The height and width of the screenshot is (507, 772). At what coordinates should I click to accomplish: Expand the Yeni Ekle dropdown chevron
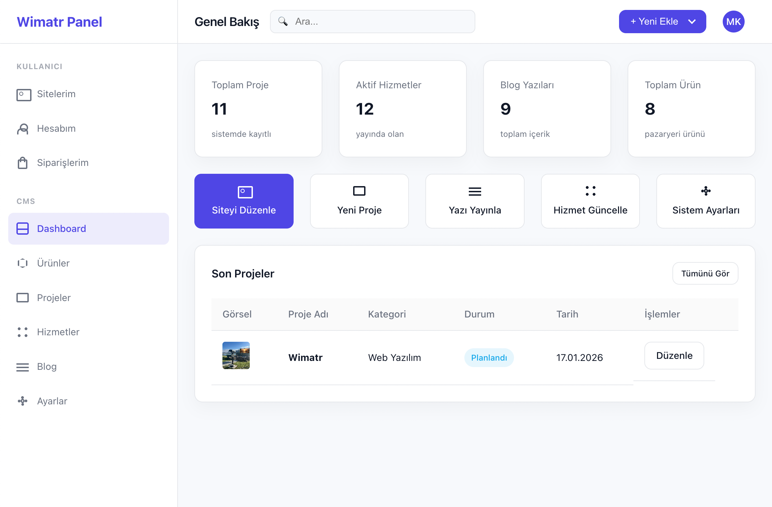coord(692,22)
